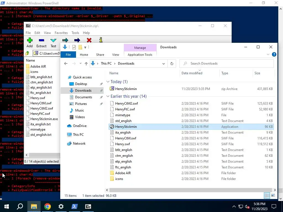Expand the ribbon chevron

pyautogui.click(x=268, y=54)
